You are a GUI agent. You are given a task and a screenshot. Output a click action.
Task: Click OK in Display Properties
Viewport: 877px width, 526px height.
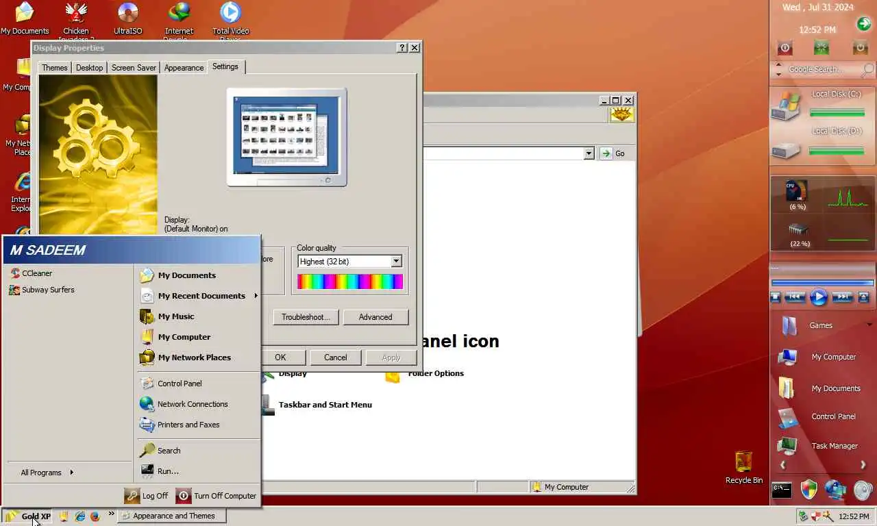pos(280,358)
